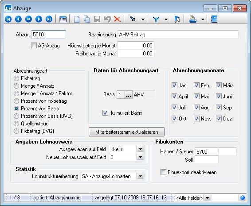Open the Lohnstrukturerhebung dropdown list

coord(141,176)
